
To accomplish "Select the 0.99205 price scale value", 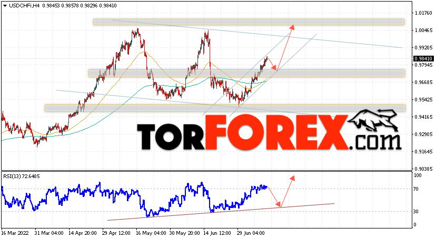I will 423,47.
